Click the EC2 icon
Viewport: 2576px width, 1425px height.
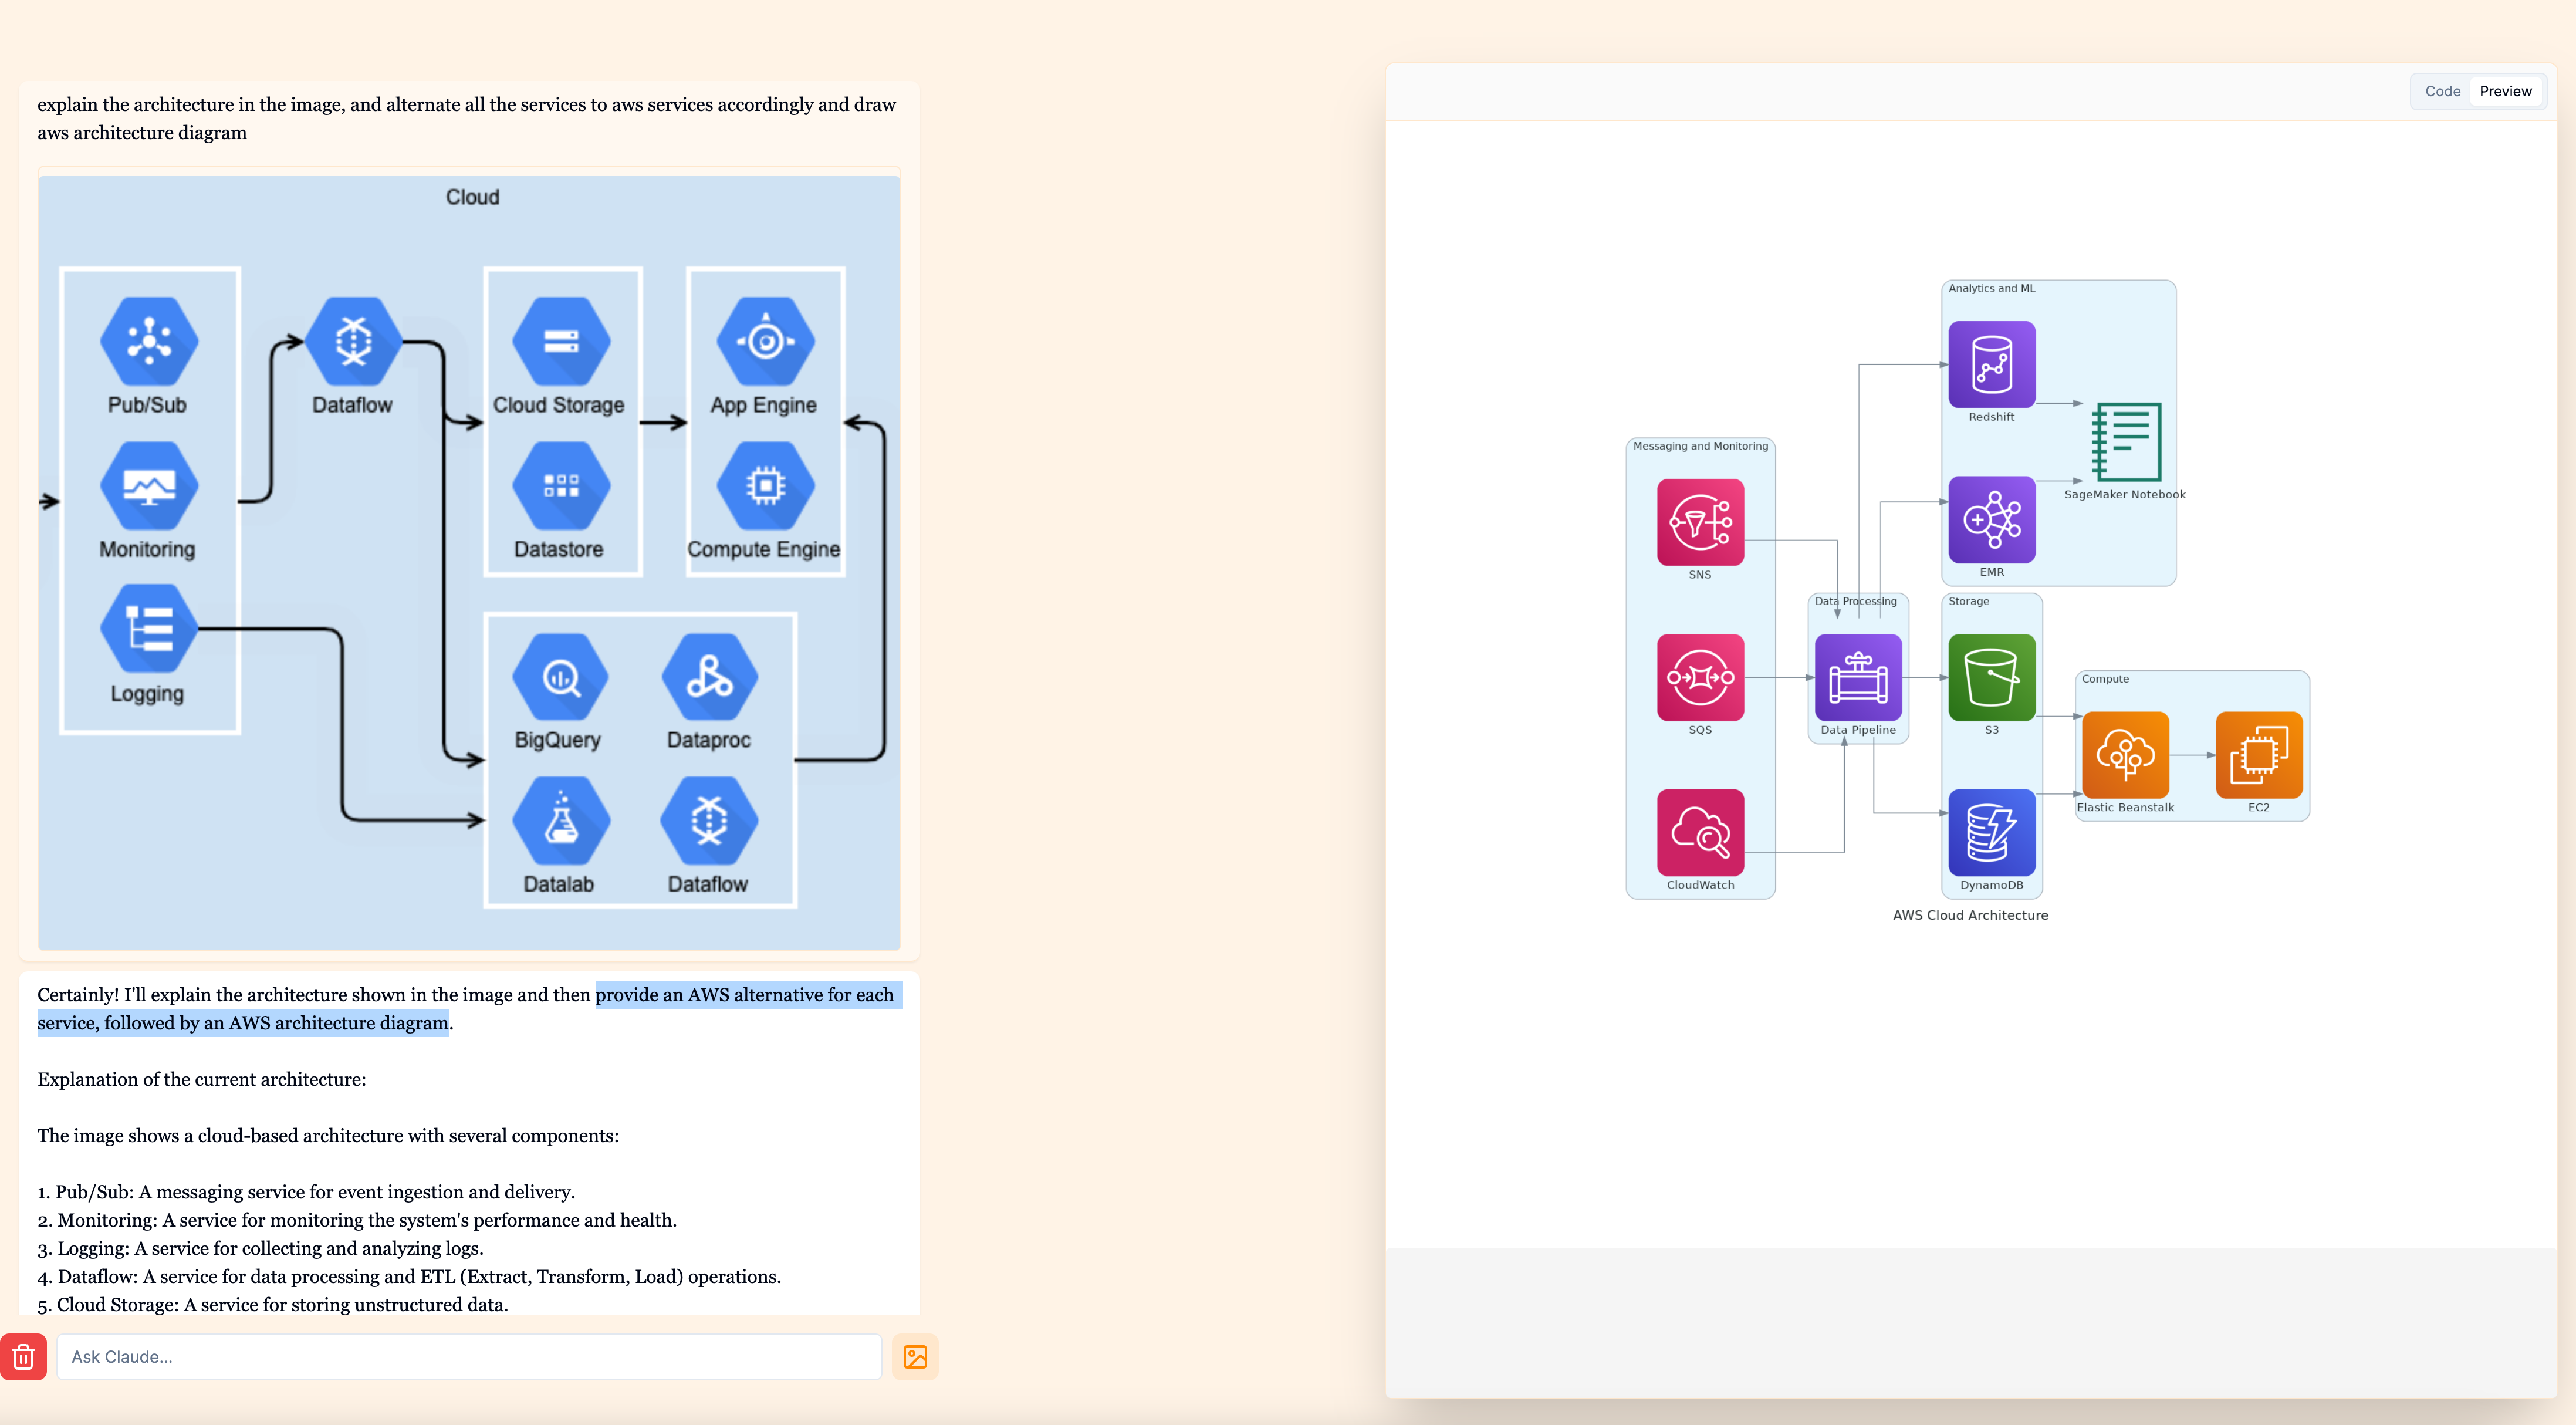2258,754
